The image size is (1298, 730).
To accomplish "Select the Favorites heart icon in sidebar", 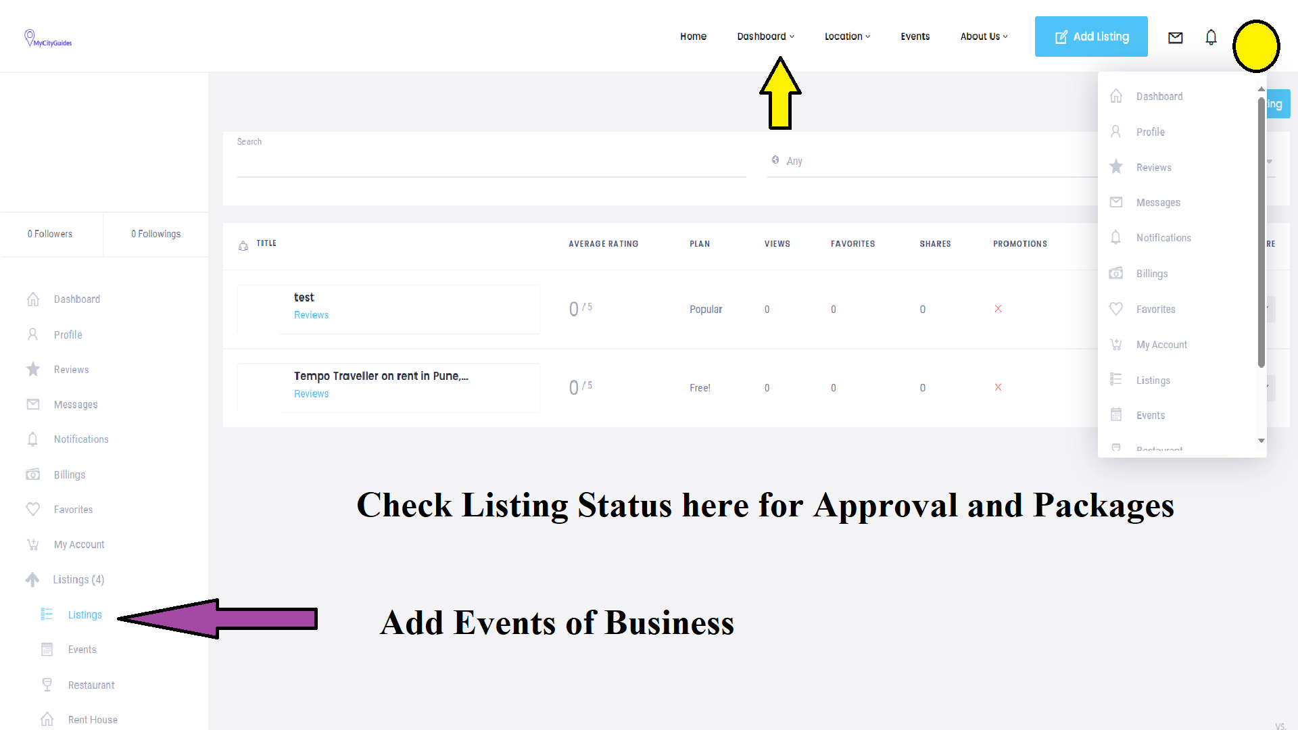I will tap(33, 509).
